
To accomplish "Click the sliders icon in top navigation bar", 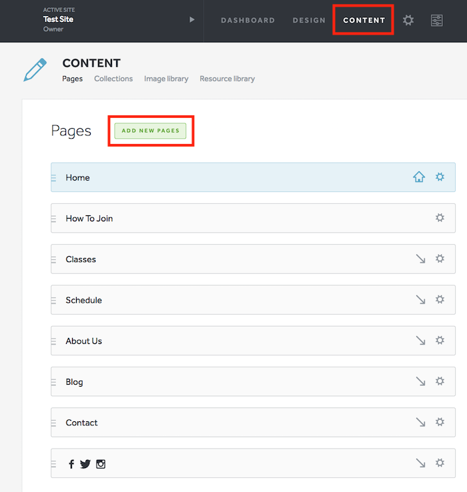I will [x=436, y=20].
